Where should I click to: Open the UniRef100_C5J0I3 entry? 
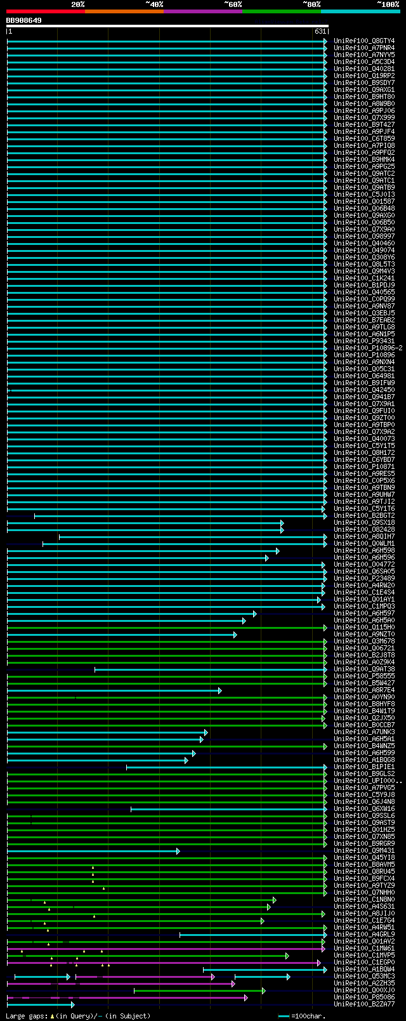(364, 195)
